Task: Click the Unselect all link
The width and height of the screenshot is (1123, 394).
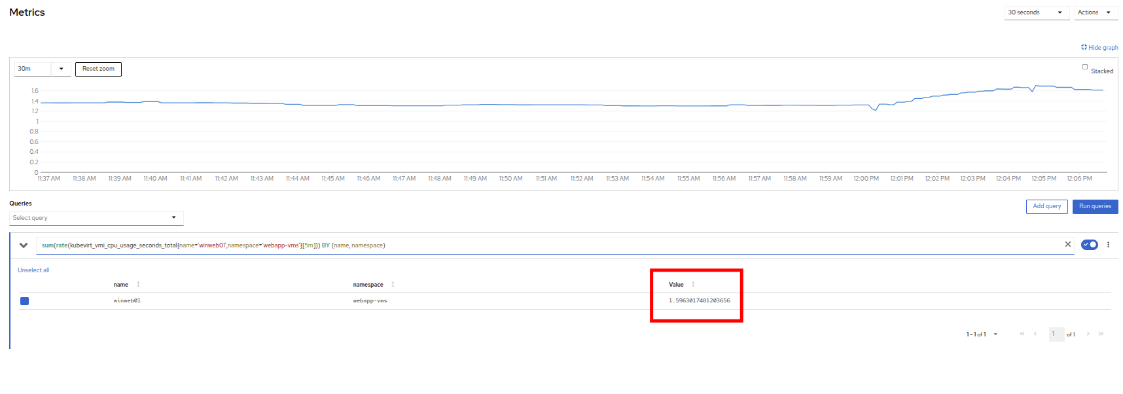Action: pos(33,270)
